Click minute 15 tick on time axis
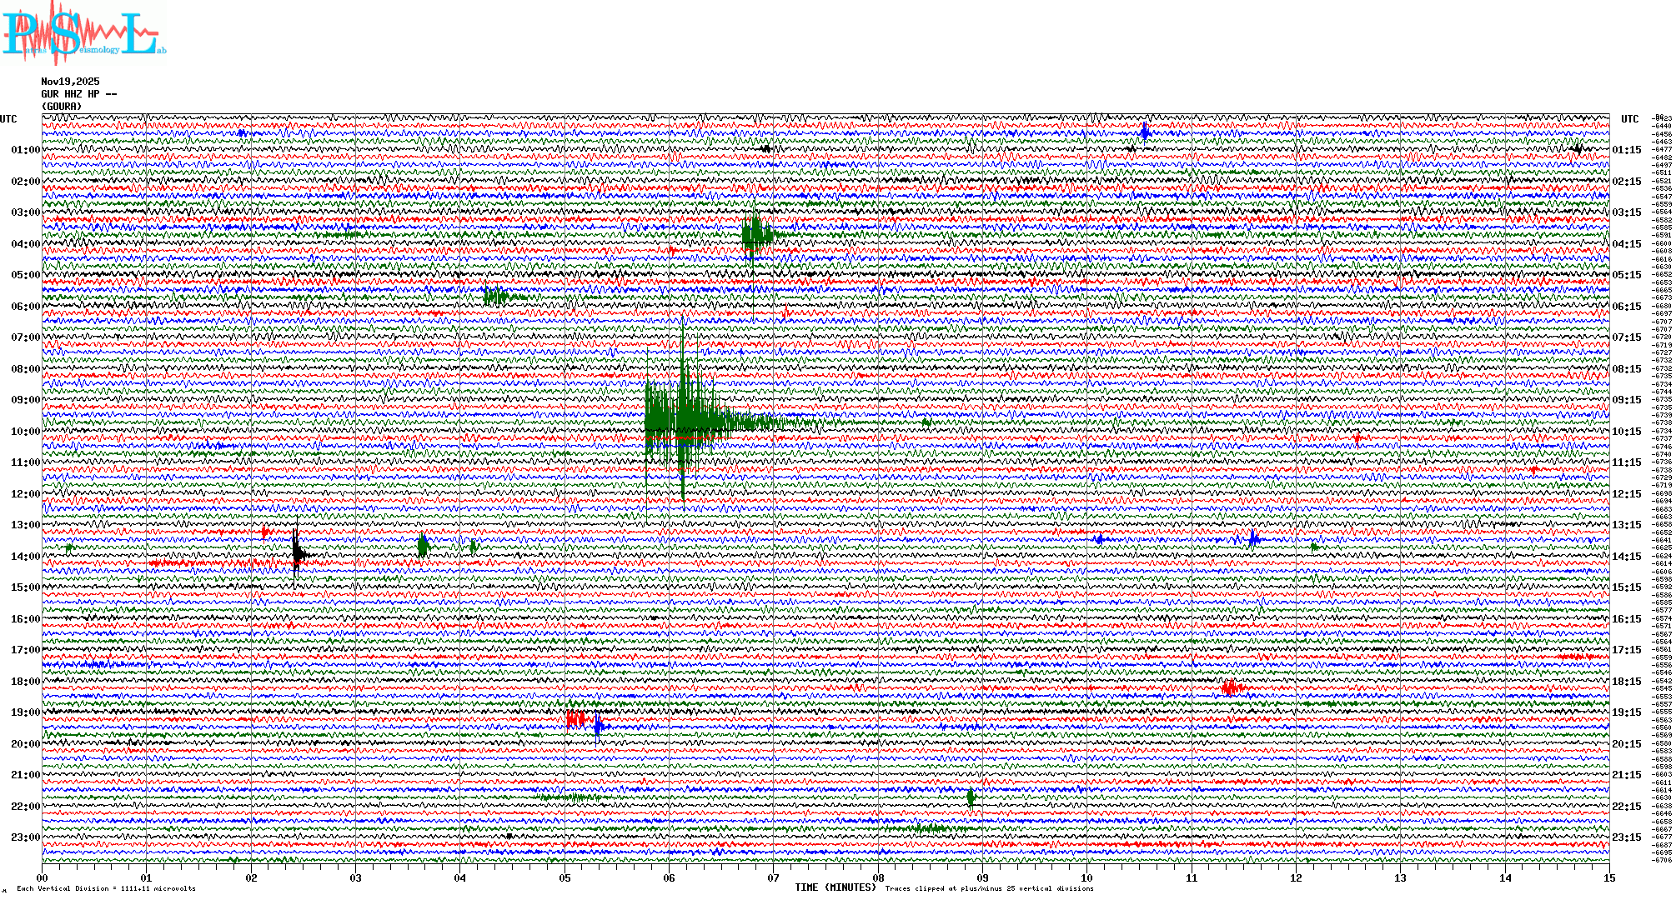This screenshot has height=900, width=1676. tap(1608, 877)
